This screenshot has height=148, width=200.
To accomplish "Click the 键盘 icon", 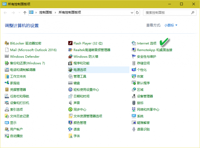I will point(70,83).
